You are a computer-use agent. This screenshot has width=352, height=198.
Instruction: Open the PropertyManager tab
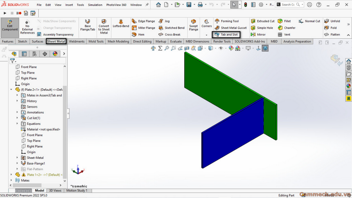[x=24, y=54]
